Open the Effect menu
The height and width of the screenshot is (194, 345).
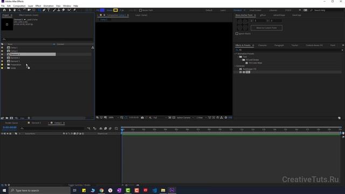point(38,6)
